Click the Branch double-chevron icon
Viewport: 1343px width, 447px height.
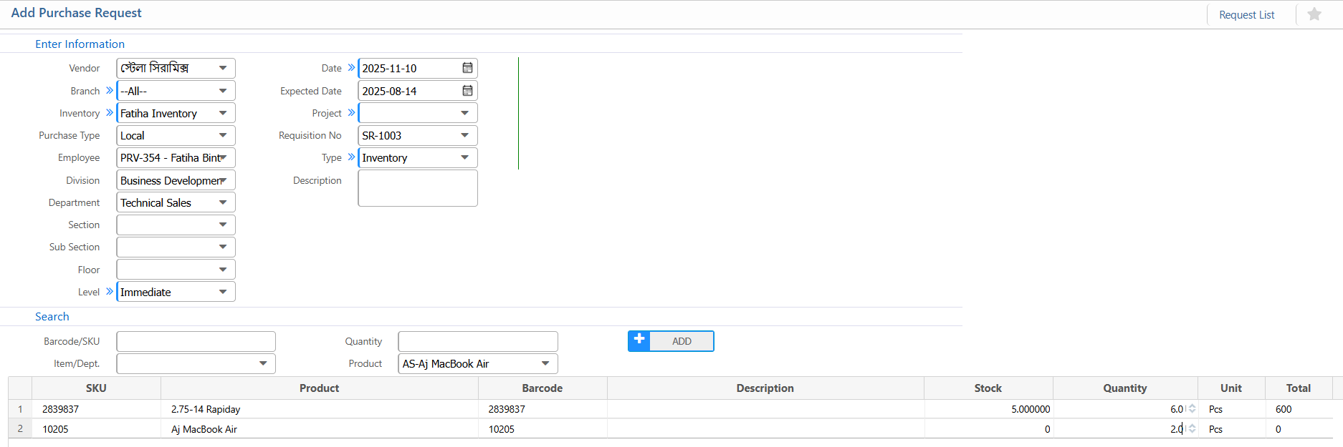click(x=110, y=90)
